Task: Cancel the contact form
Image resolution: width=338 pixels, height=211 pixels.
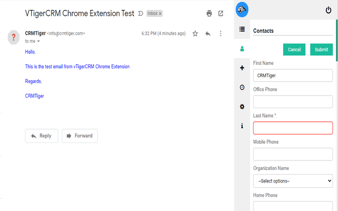Action: pyautogui.click(x=294, y=50)
